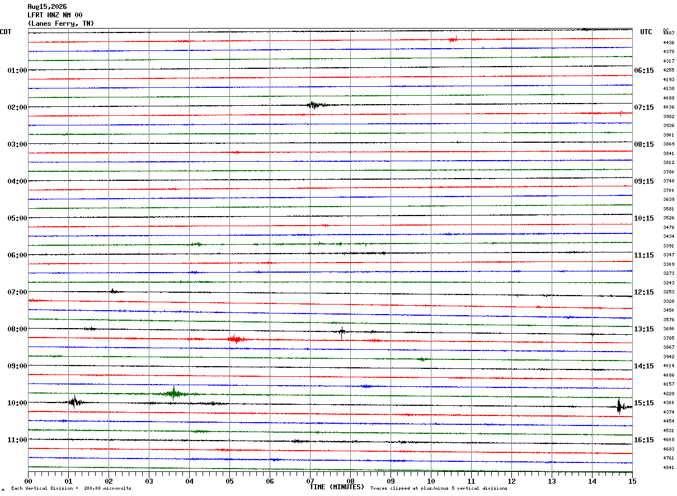This screenshot has height=496, width=677.
Task: Click the black burst near minute 1 on 10:00 row
Action: (x=75, y=401)
